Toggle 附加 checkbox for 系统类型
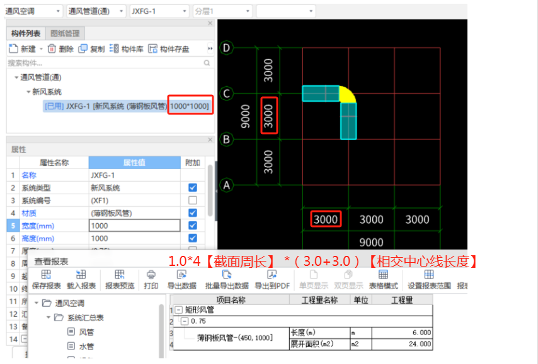This screenshot has height=364, width=538. (x=193, y=187)
